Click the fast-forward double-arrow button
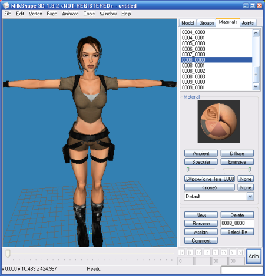The width and height of the screenshot is (265, 276). pos(224,253)
